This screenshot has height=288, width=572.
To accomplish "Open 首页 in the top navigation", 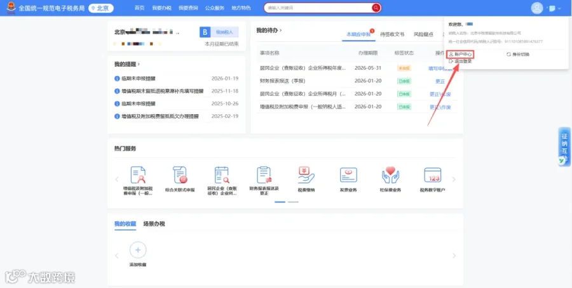I will click(x=139, y=8).
